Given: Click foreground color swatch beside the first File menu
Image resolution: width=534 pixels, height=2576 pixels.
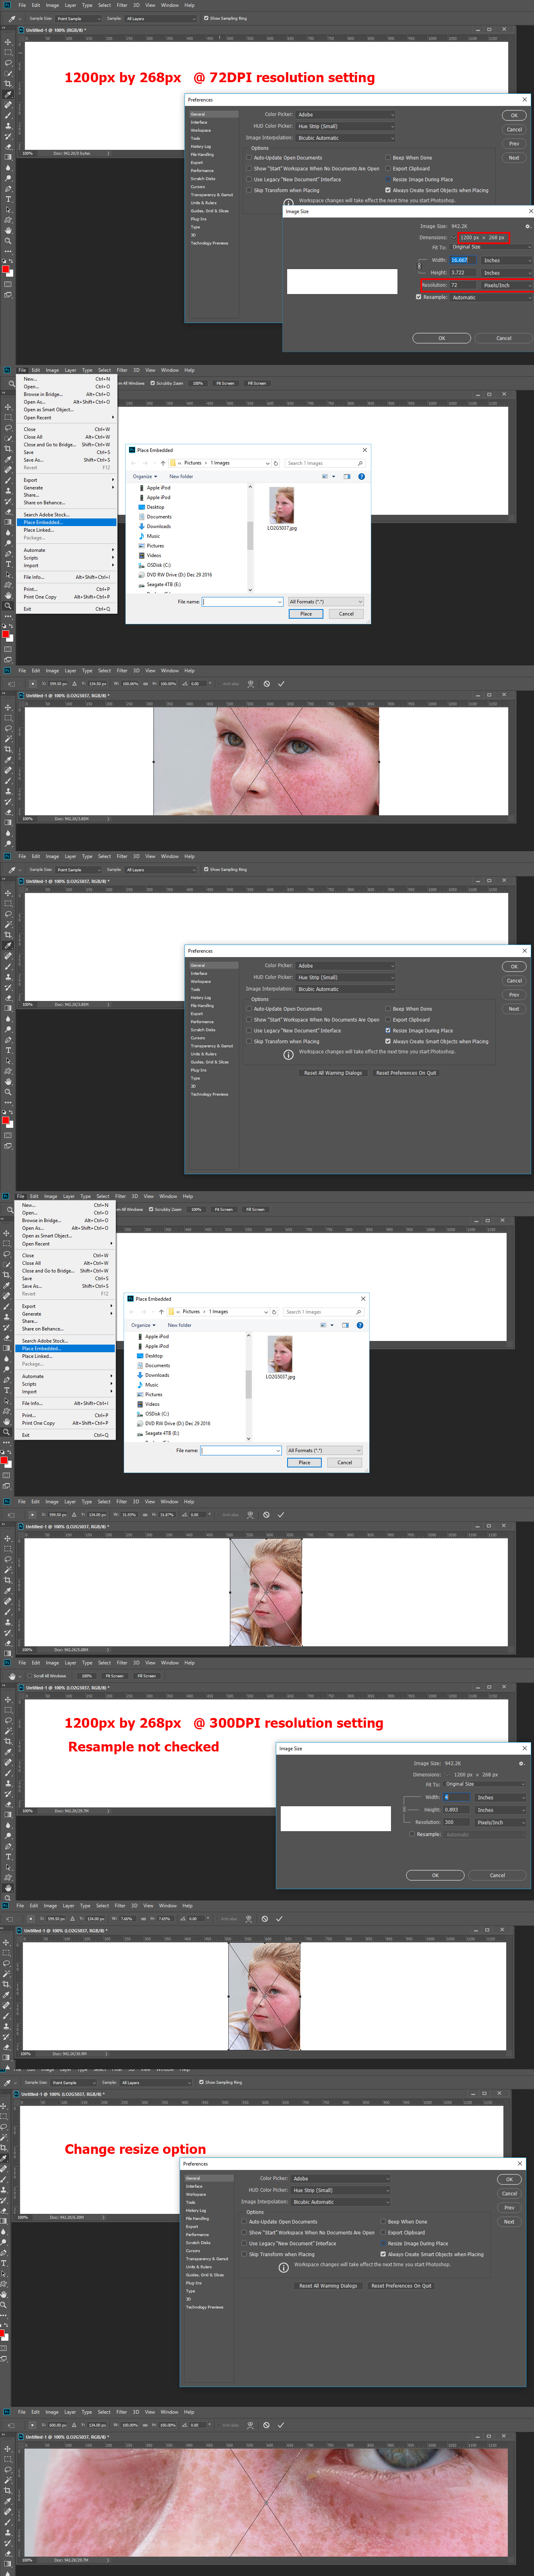Looking at the screenshot, I should pos(5,634).
